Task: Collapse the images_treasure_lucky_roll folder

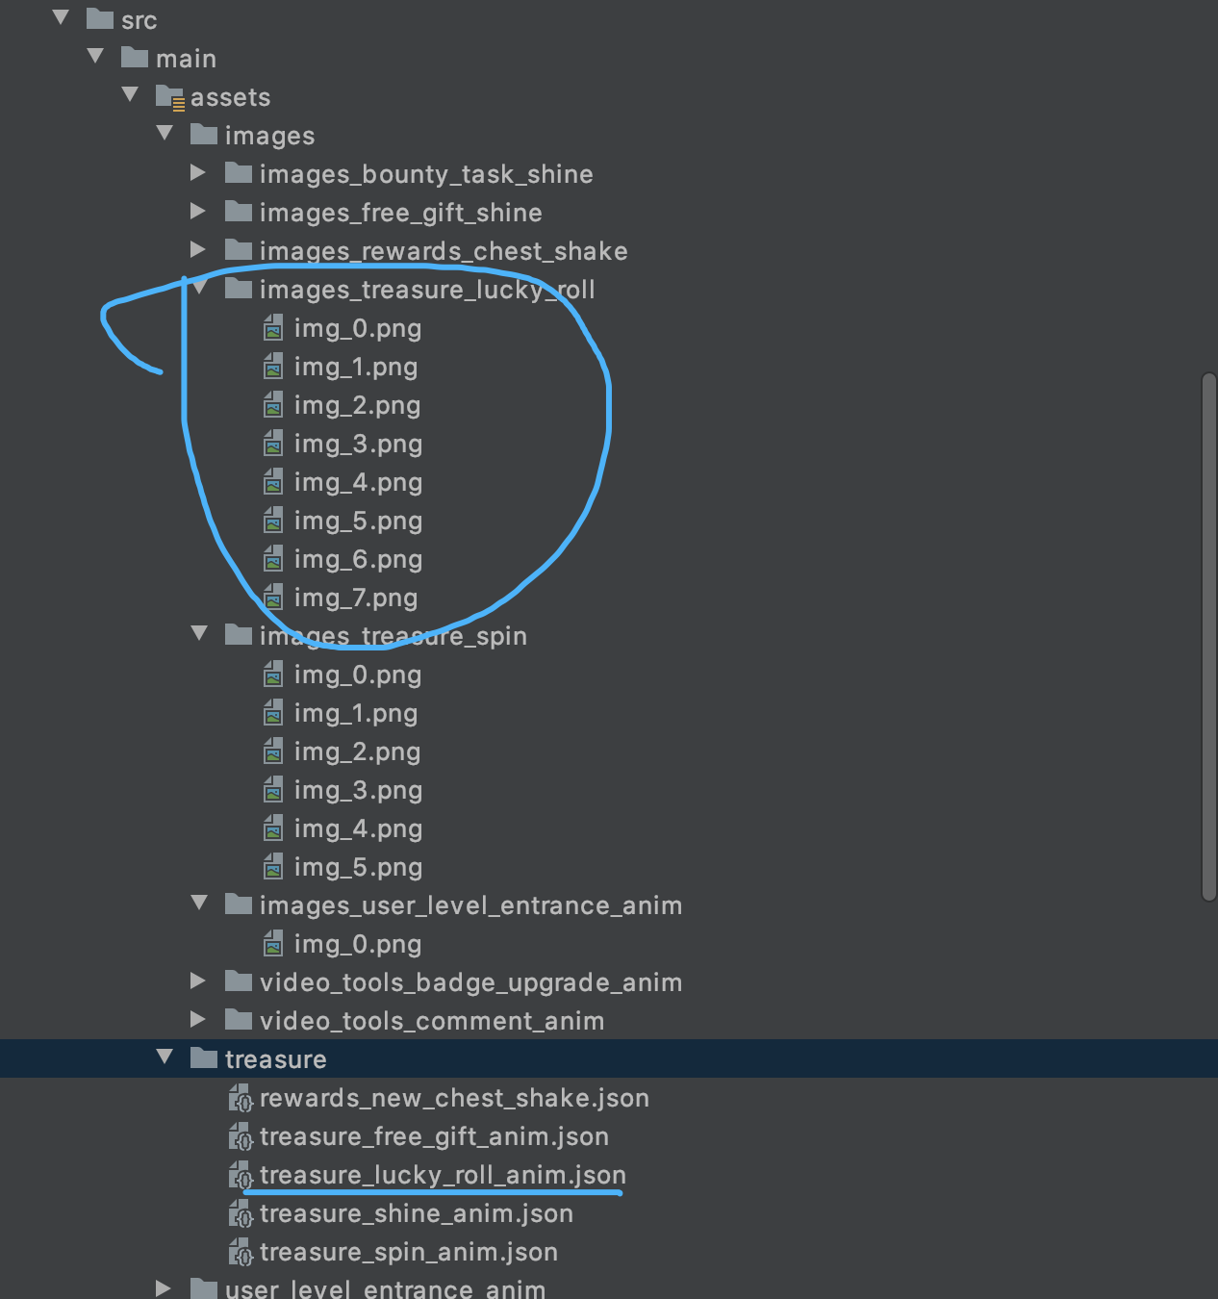Action: click(199, 286)
